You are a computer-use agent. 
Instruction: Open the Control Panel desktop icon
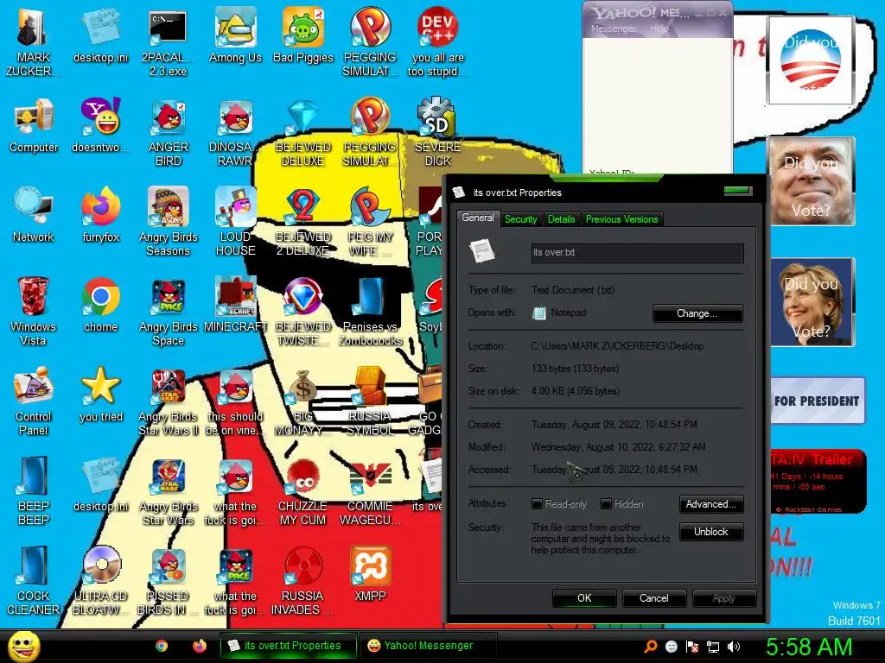pos(34,386)
